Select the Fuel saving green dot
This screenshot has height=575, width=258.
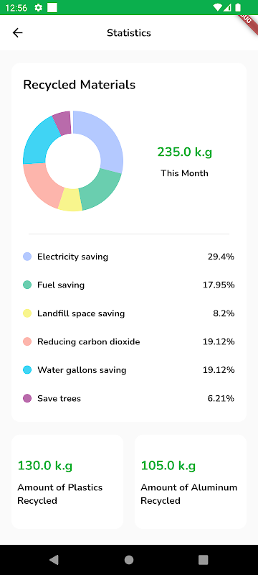pyautogui.click(x=27, y=285)
